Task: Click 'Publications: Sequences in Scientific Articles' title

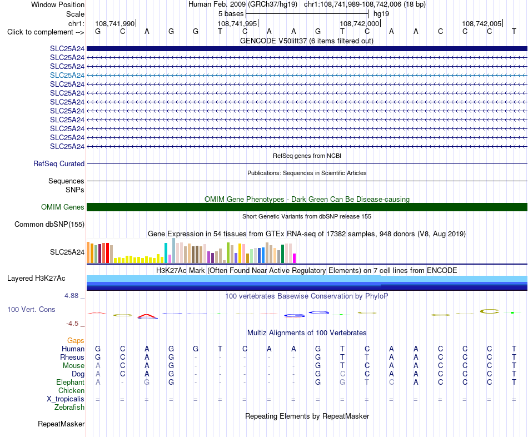Action: tap(307, 173)
